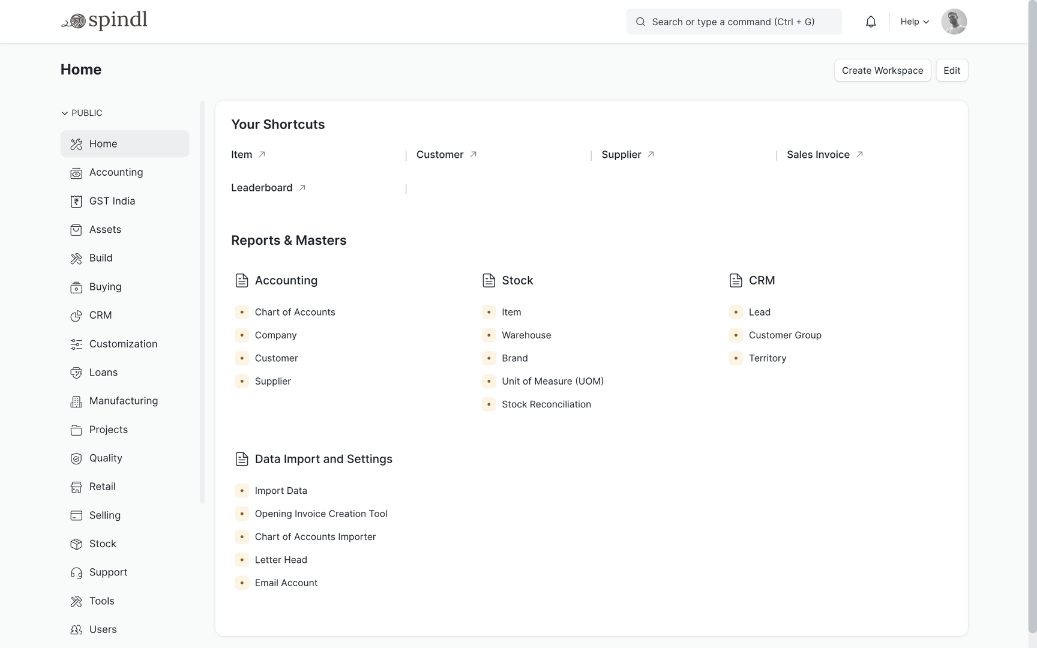Click the Data Import and Settings document icon
The width and height of the screenshot is (1037, 648).
[x=242, y=459]
